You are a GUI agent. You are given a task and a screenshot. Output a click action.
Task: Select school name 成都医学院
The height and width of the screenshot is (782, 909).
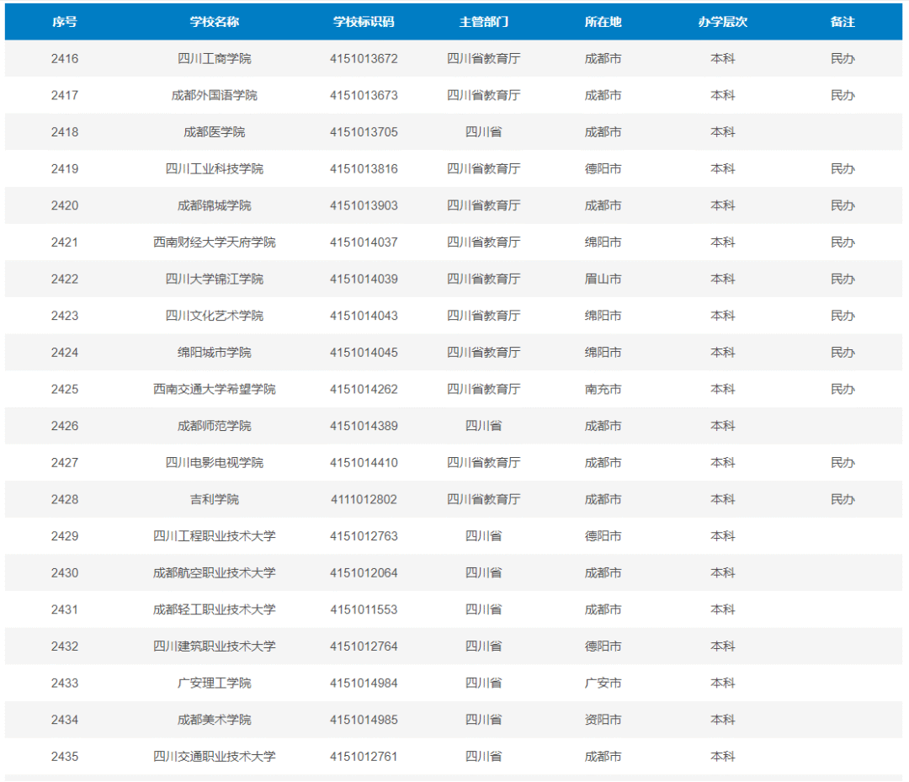215,132
